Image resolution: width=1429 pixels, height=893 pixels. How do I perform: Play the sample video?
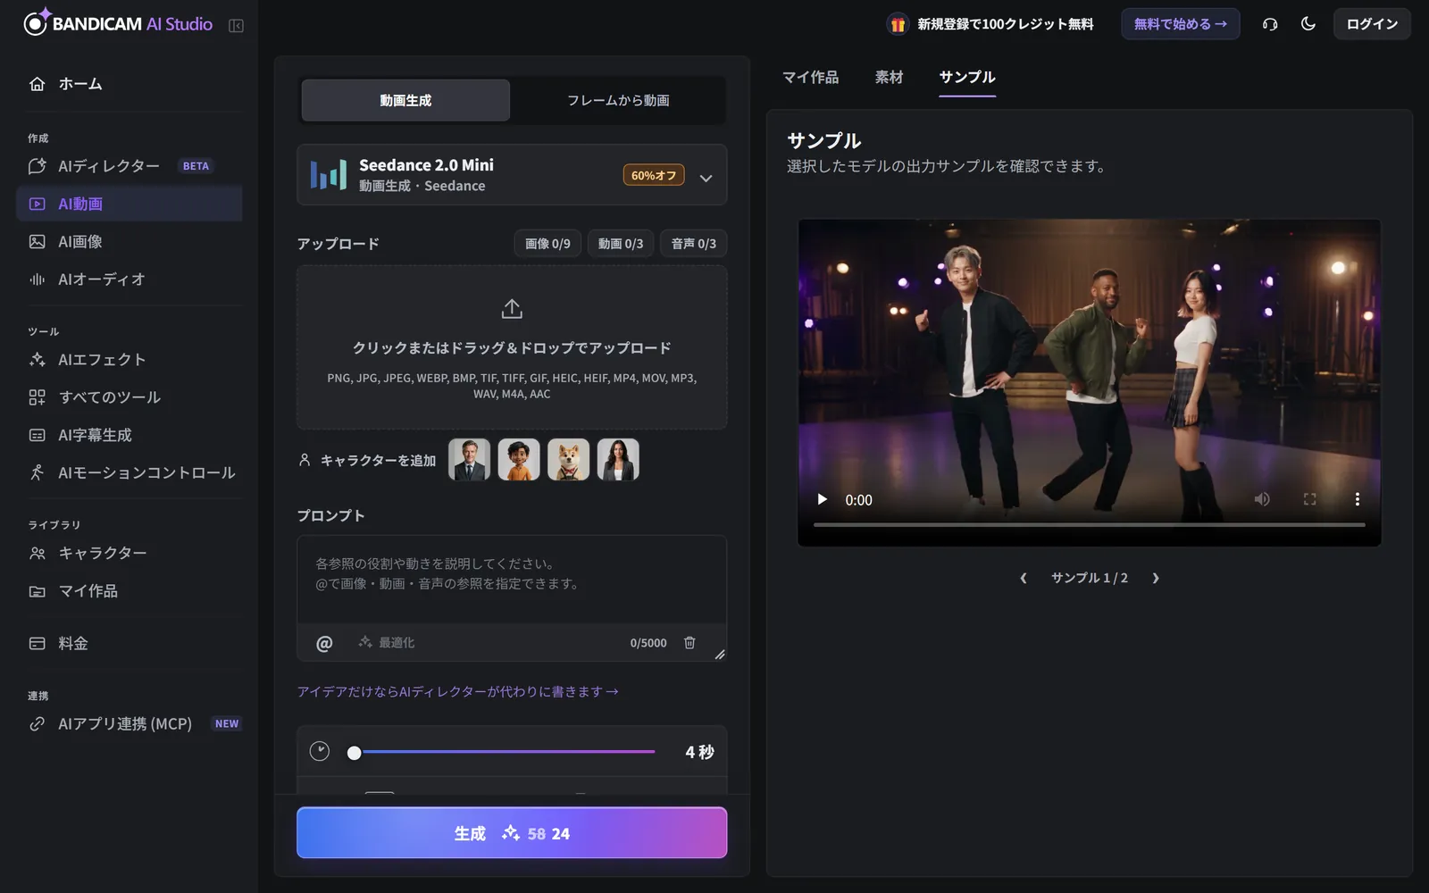click(x=822, y=499)
